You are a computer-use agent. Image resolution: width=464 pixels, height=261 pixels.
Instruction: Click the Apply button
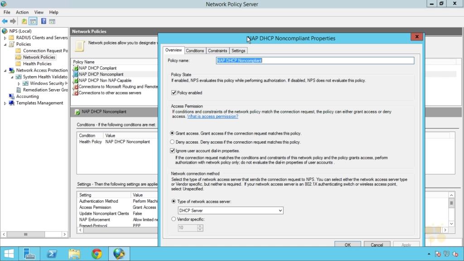pyautogui.click(x=406, y=244)
